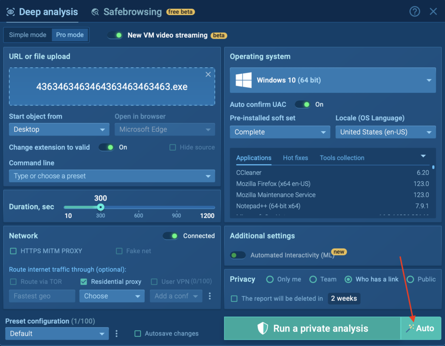Open the Tools collection tab

pyautogui.click(x=342, y=158)
